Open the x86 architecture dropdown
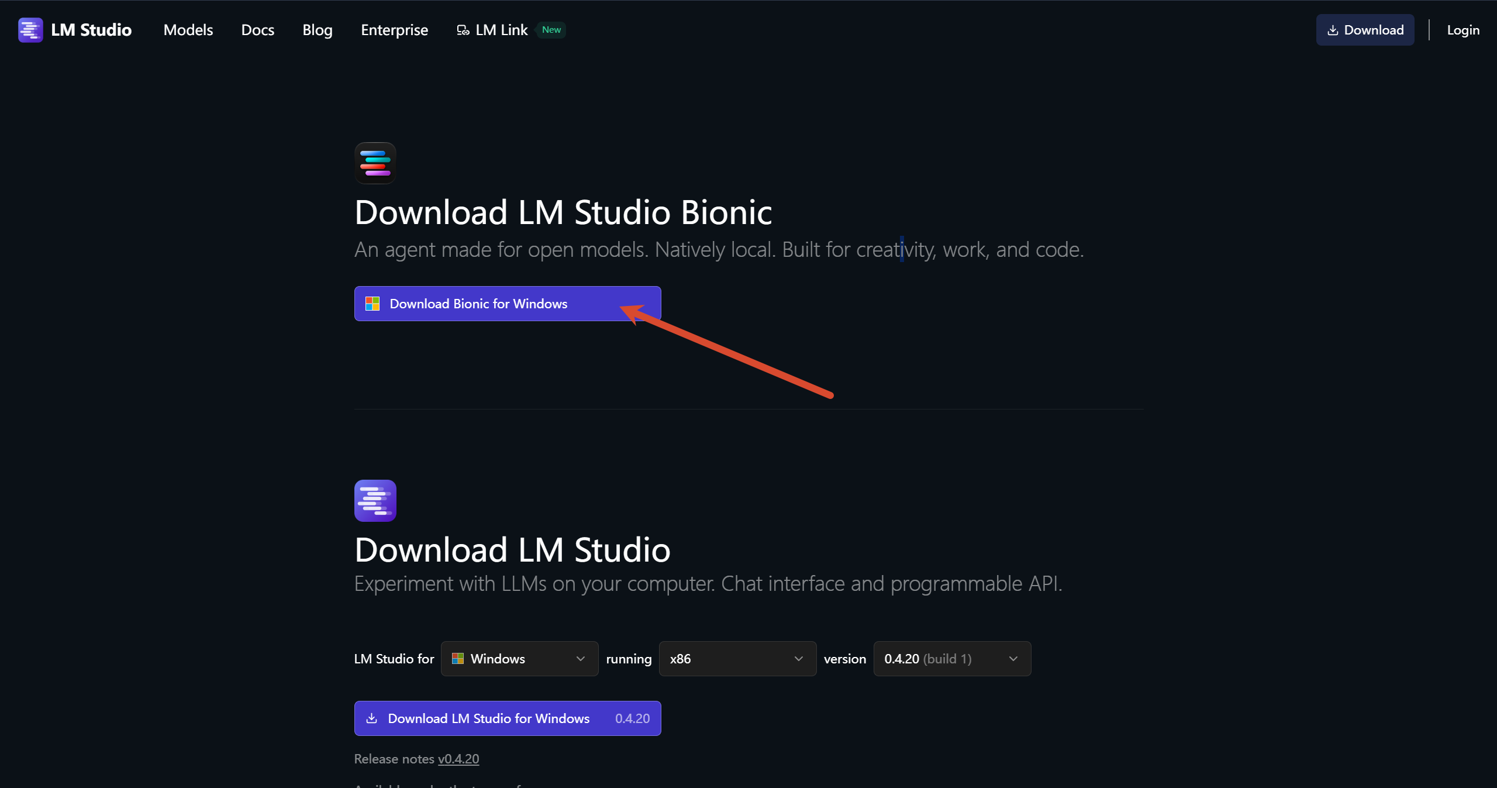 click(x=737, y=659)
